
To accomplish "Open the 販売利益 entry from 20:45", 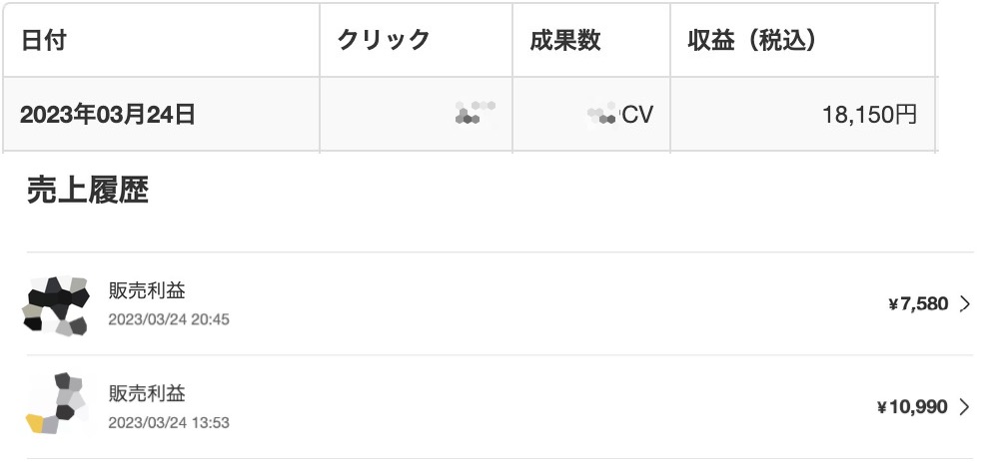I will (x=499, y=304).
